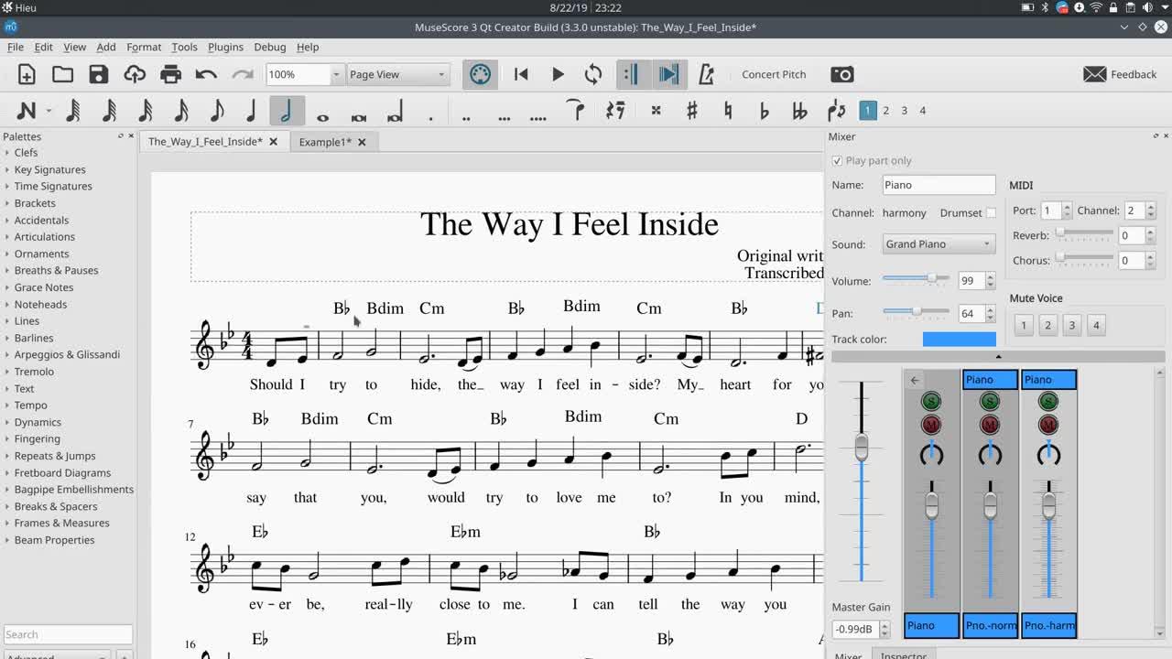Screen dimensions: 1172x659
Task: Mute the Pno.-harm channel
Action: click(1048, 425)
